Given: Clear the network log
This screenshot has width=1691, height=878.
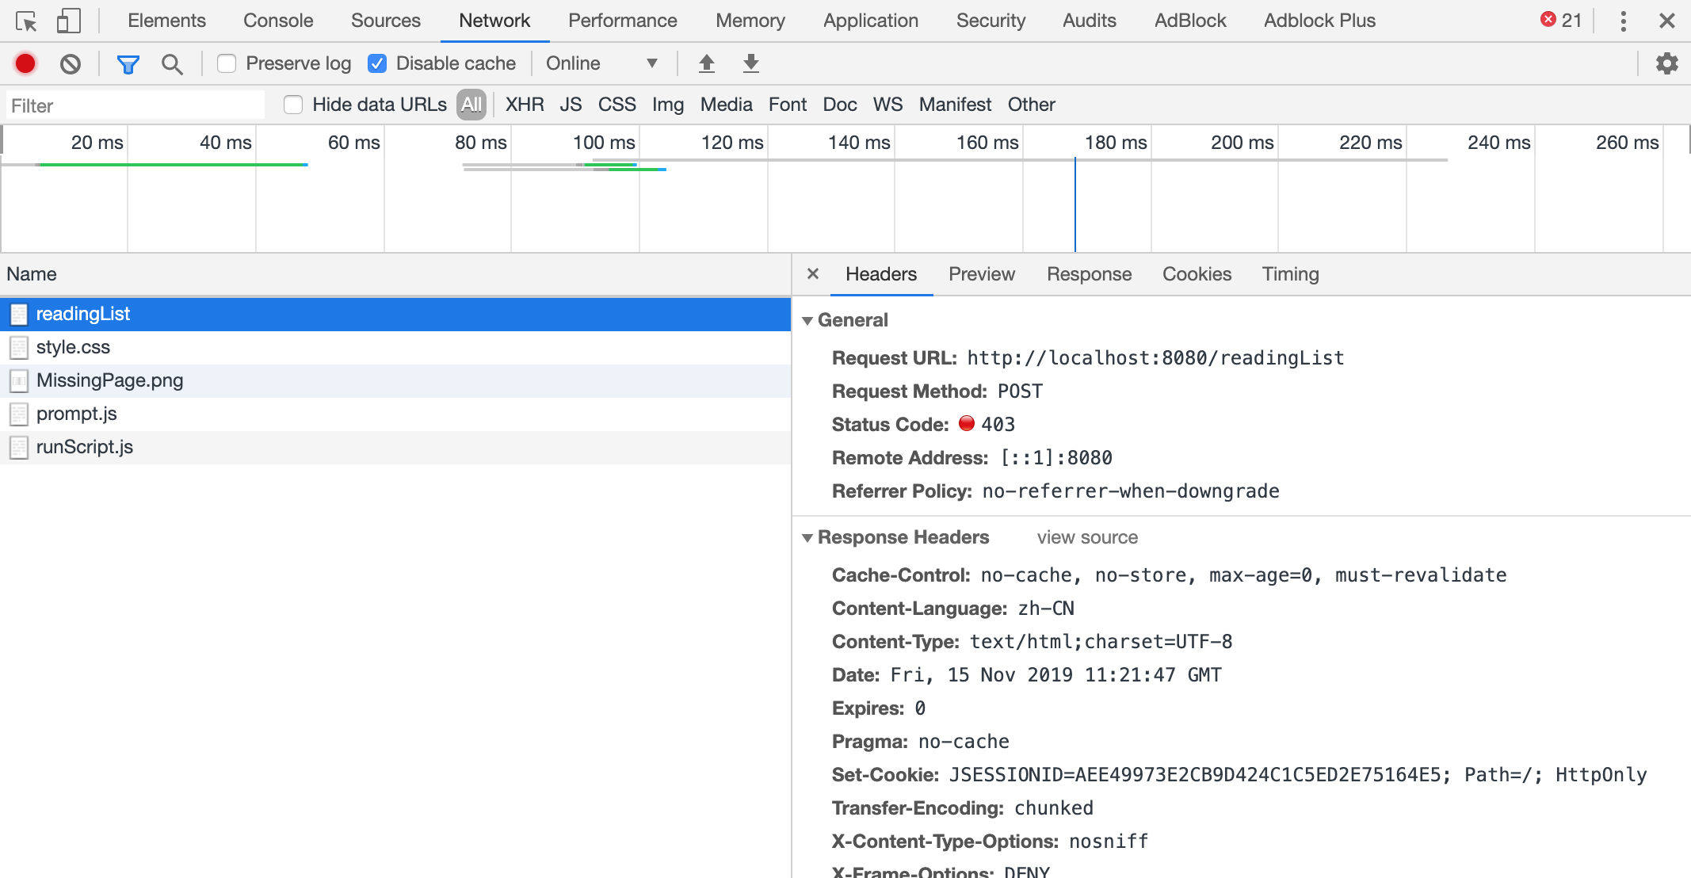Looking at the screenshot, I should (71, 63).
